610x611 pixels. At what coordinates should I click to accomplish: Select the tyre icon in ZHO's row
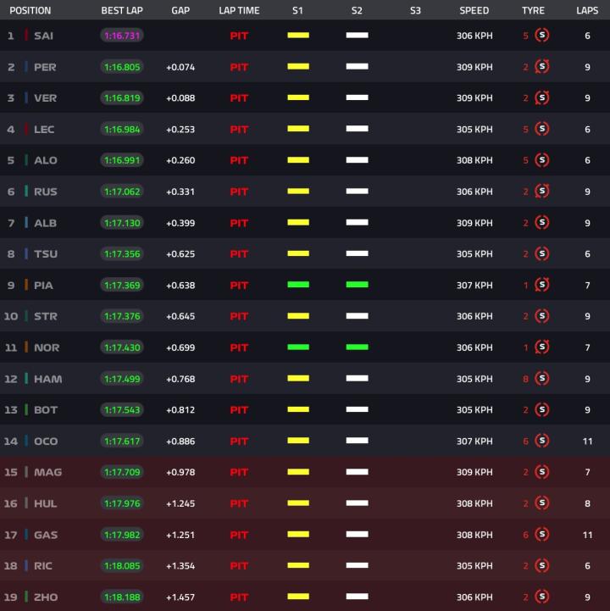(541, 597)
